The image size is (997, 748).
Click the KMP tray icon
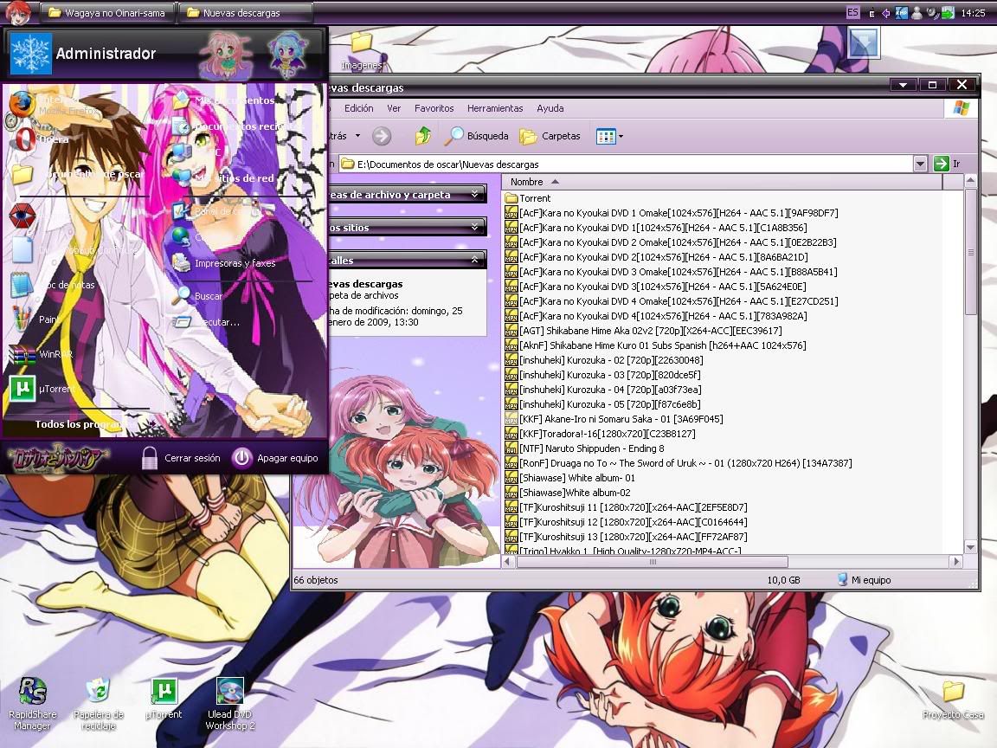901,13
